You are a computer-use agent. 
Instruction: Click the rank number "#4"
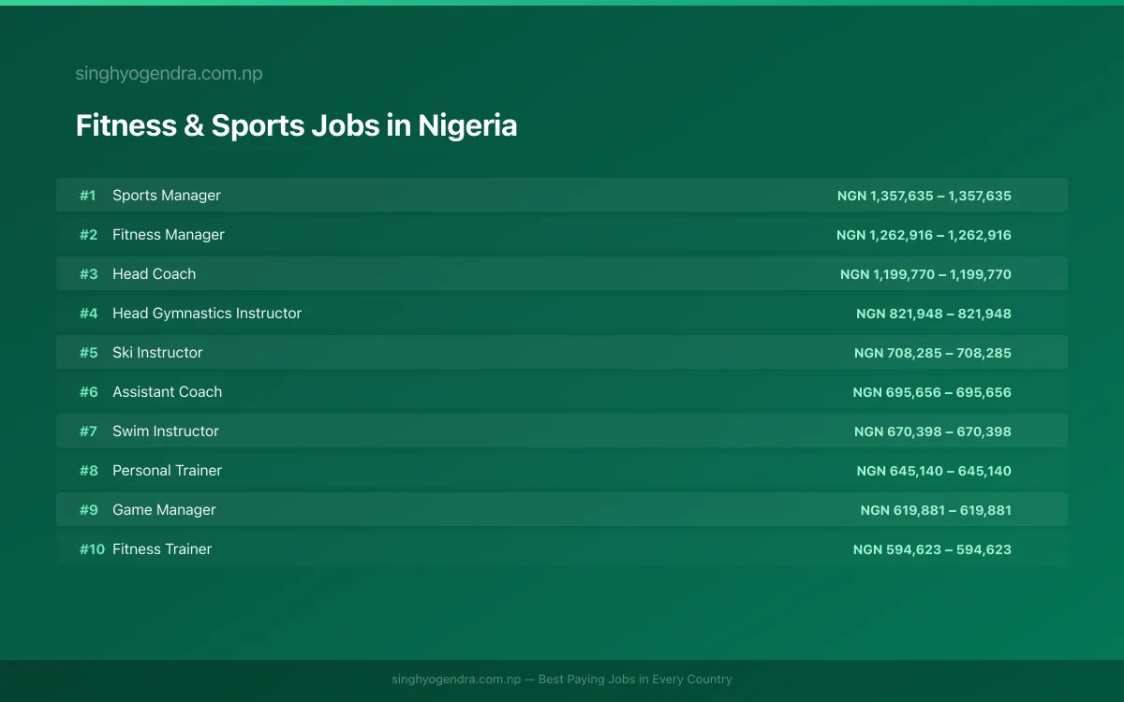88,314
